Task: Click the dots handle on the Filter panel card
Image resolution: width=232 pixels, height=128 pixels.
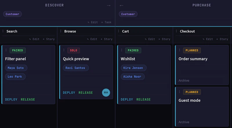Action: coord(6,50)
